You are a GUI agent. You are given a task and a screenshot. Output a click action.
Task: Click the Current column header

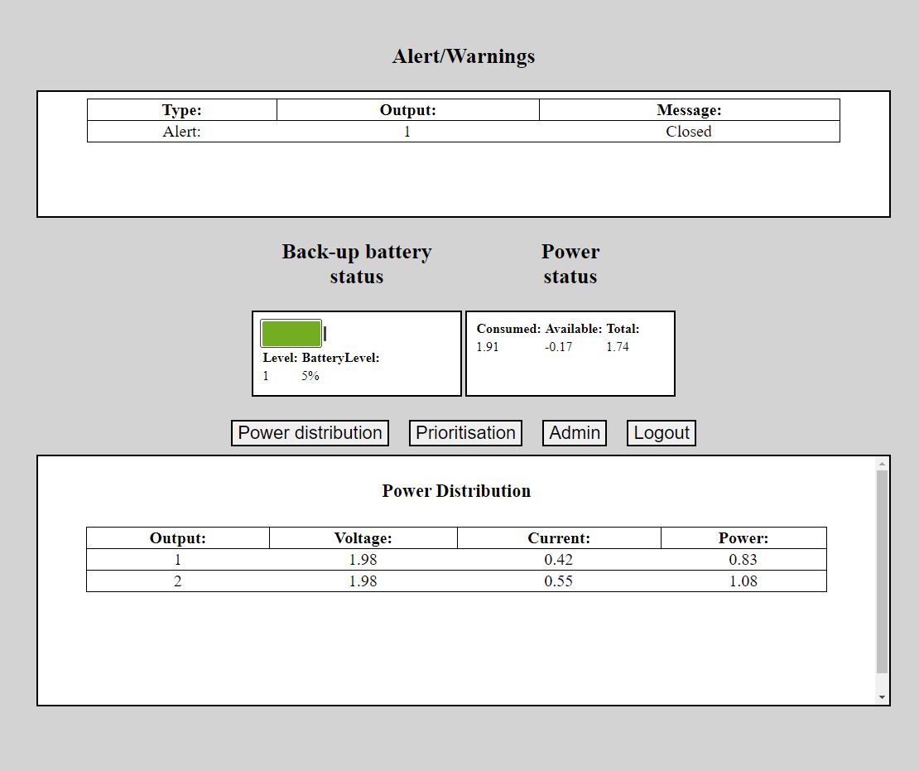559,538
